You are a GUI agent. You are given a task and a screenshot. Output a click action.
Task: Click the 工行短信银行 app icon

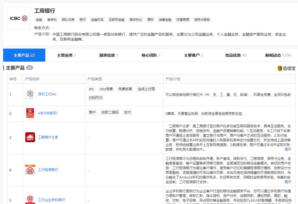(30, 170)
